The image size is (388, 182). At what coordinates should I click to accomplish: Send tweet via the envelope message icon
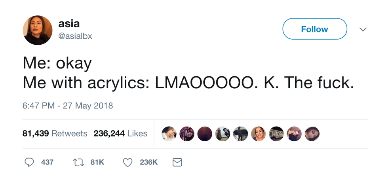coord(177,162)
